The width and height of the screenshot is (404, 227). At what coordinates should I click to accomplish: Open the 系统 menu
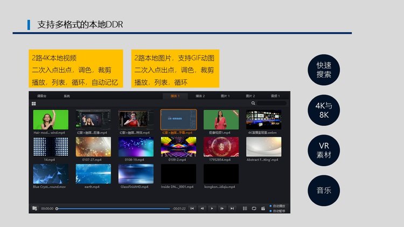tap(67, 96)
